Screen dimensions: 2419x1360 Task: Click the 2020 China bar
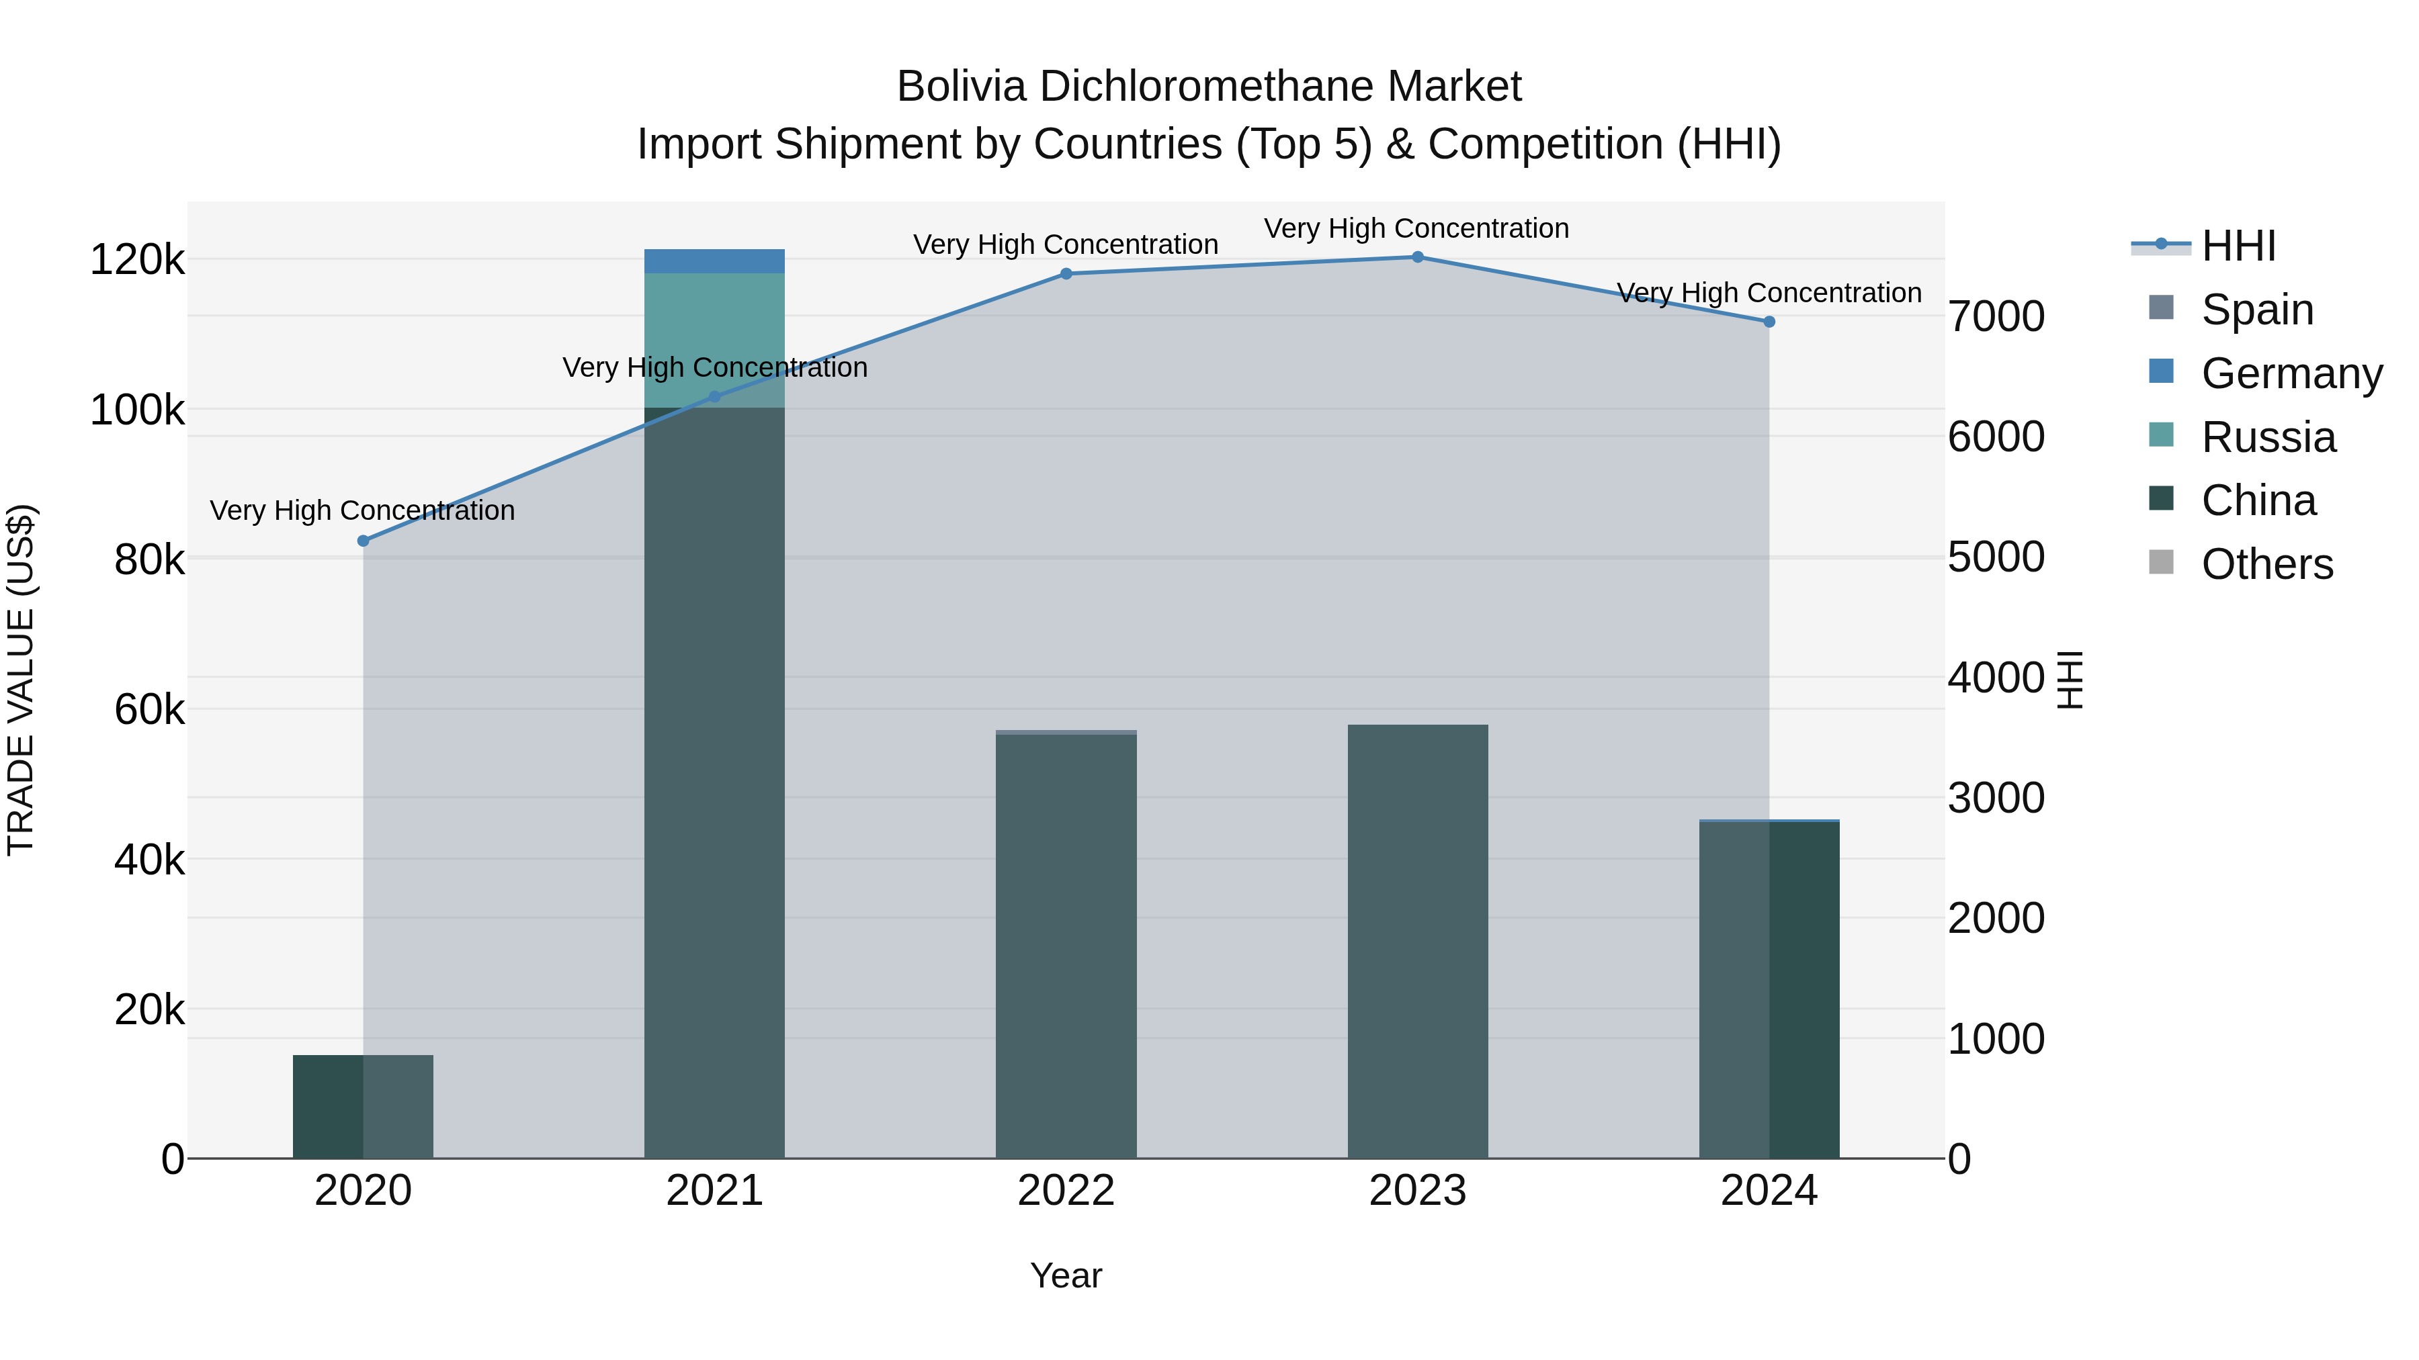tap(364, 1107)
